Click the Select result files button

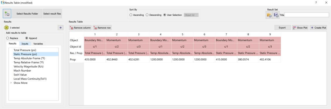52,14
